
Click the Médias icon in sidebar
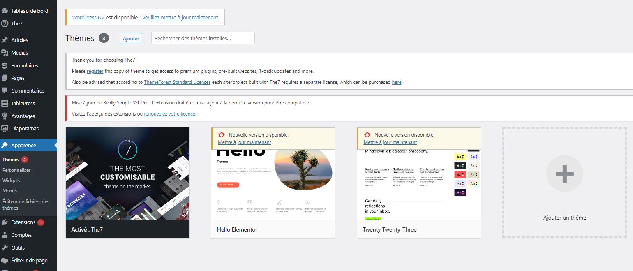[x=5, y=53]
